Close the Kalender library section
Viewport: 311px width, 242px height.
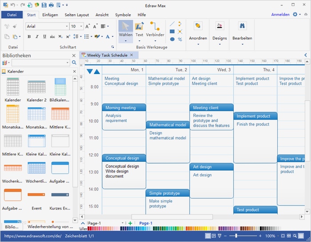[74, 71]
